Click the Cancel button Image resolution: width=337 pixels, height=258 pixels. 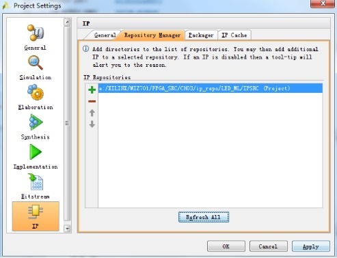[x=268, y=246]
